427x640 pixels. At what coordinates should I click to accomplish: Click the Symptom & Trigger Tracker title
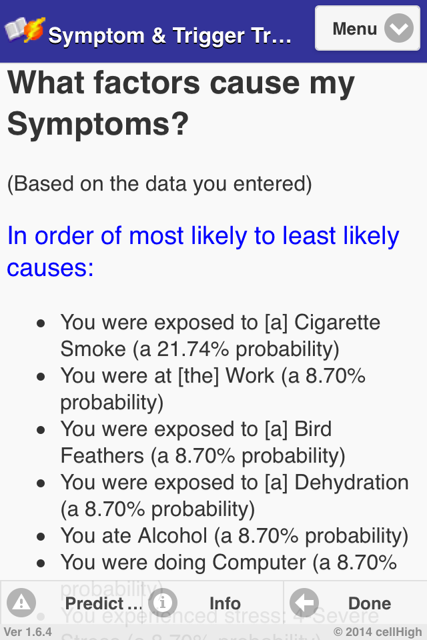click(169, 35)
